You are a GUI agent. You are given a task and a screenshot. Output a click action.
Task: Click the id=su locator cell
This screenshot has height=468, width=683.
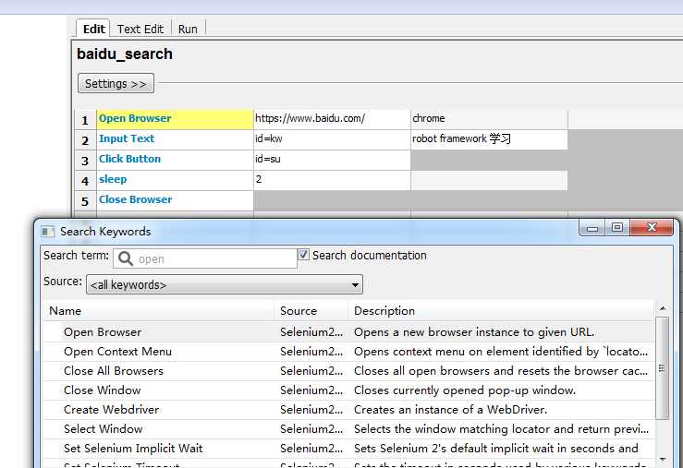332,160
